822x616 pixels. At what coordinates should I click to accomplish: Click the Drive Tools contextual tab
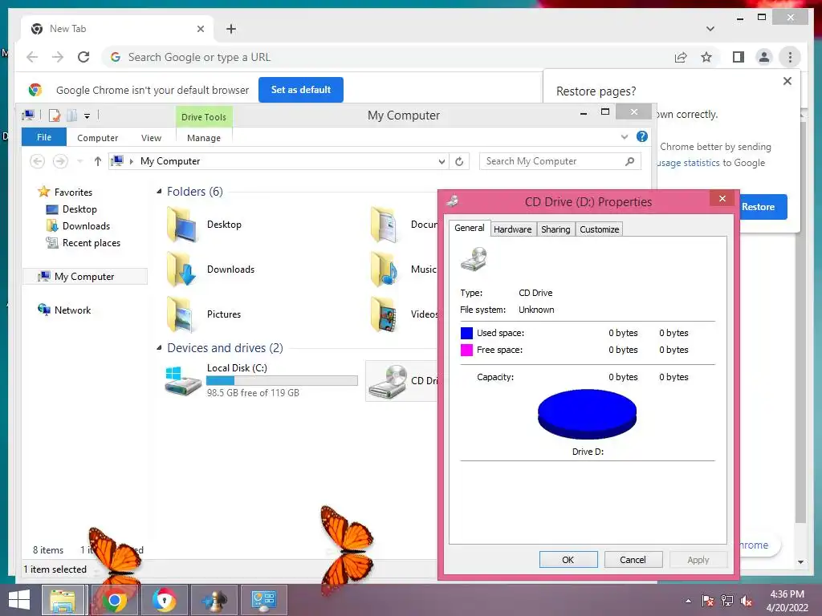tap(203, 117)
